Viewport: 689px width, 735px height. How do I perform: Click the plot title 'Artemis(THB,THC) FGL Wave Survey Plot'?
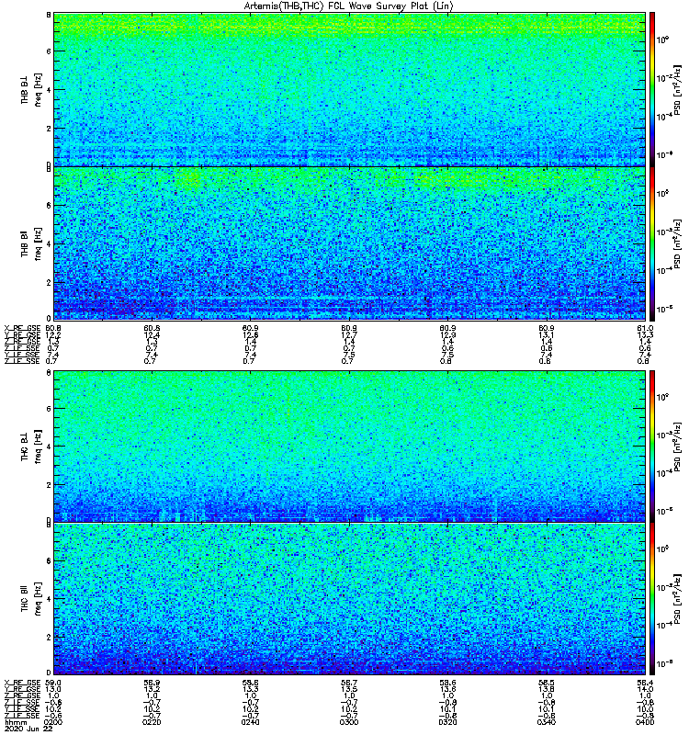(x=349, y=6)
